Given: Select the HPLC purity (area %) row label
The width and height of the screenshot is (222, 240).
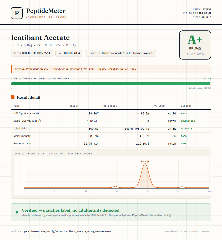Looking at the screenshot, I should pyautogui.click(x=26, y=113).
